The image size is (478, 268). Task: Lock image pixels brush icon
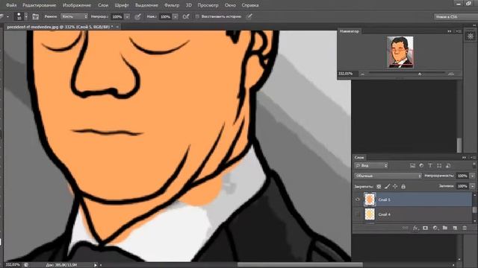click(387, 186)
